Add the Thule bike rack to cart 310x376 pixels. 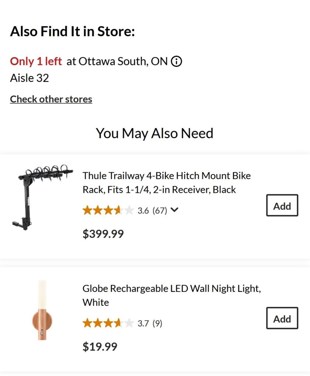282,206
